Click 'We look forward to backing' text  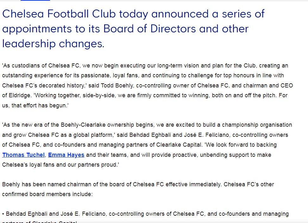pyautogui.click(x=241, y=145)
